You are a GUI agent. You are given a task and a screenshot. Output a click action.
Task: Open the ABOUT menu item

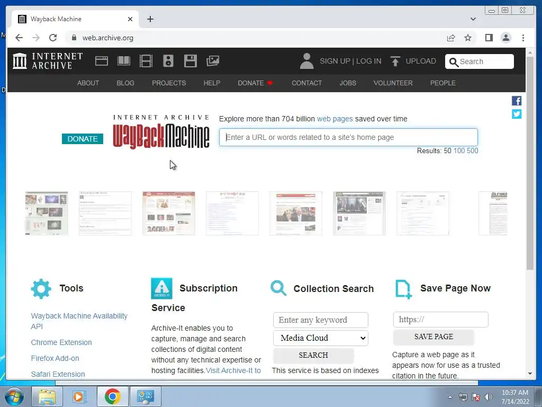[88, 83]
